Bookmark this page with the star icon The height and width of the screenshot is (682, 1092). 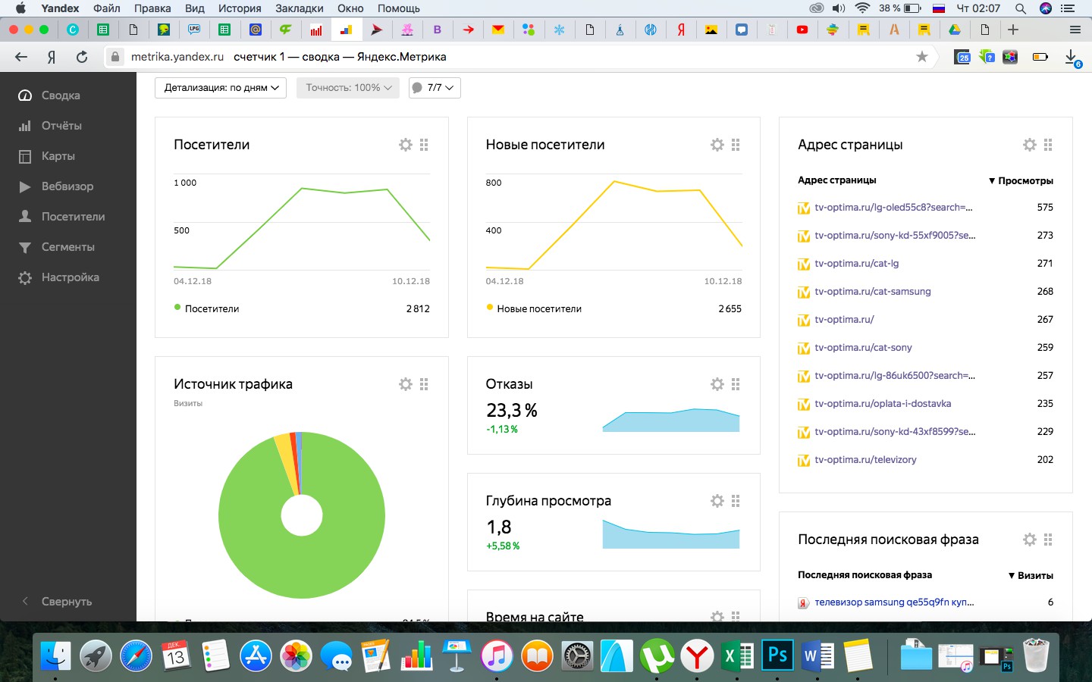point(922,57)
